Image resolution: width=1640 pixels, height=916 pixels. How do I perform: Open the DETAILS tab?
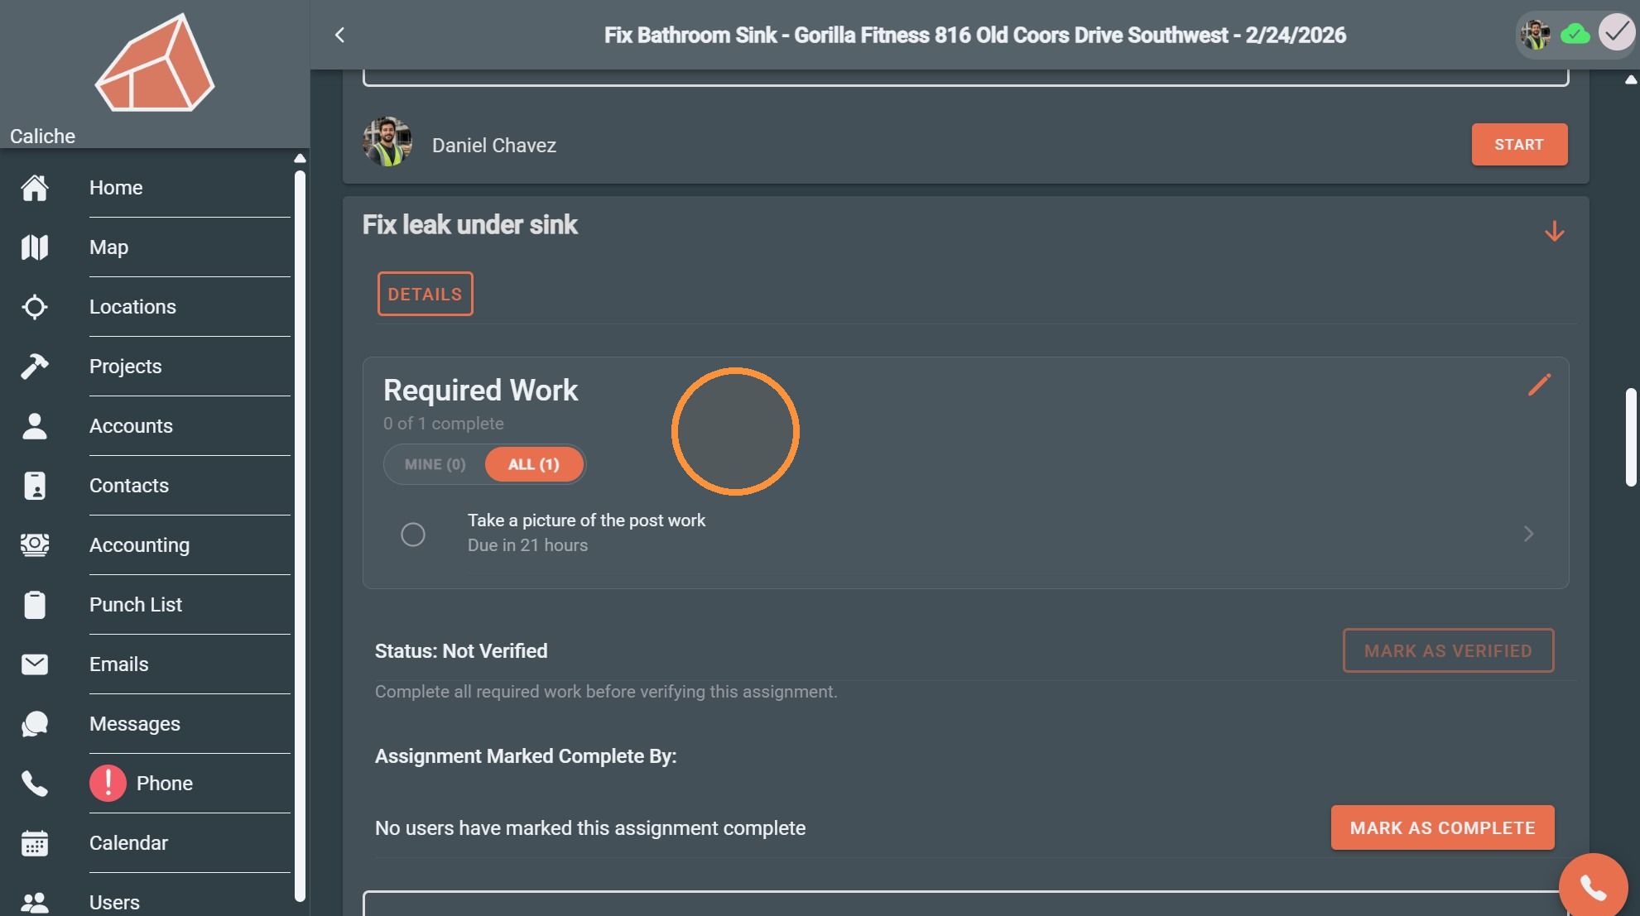tap(426, 294)
